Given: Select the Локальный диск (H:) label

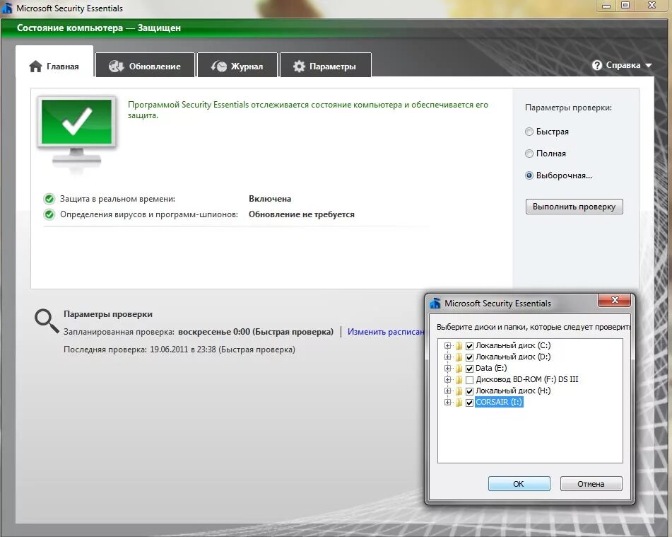Looking at the screenshot, I should click(513, 391).
